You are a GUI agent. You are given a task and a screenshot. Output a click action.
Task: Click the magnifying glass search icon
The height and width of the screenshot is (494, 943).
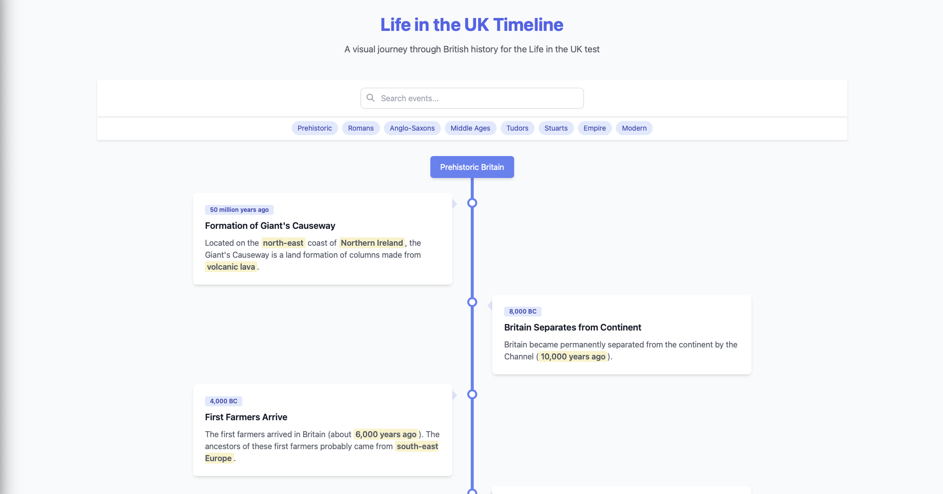pyautogui.click(x=371, y=98)
